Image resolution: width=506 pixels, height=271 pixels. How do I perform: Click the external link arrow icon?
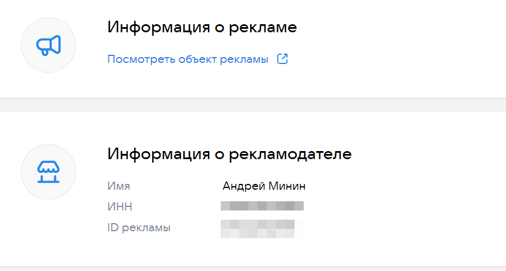(x=282, y=59)
